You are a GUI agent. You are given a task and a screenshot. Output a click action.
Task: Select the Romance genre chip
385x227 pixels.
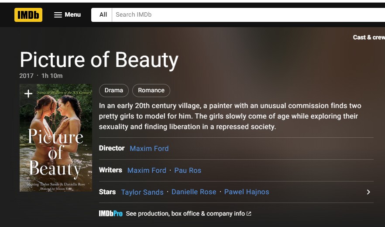coord(151,91)
